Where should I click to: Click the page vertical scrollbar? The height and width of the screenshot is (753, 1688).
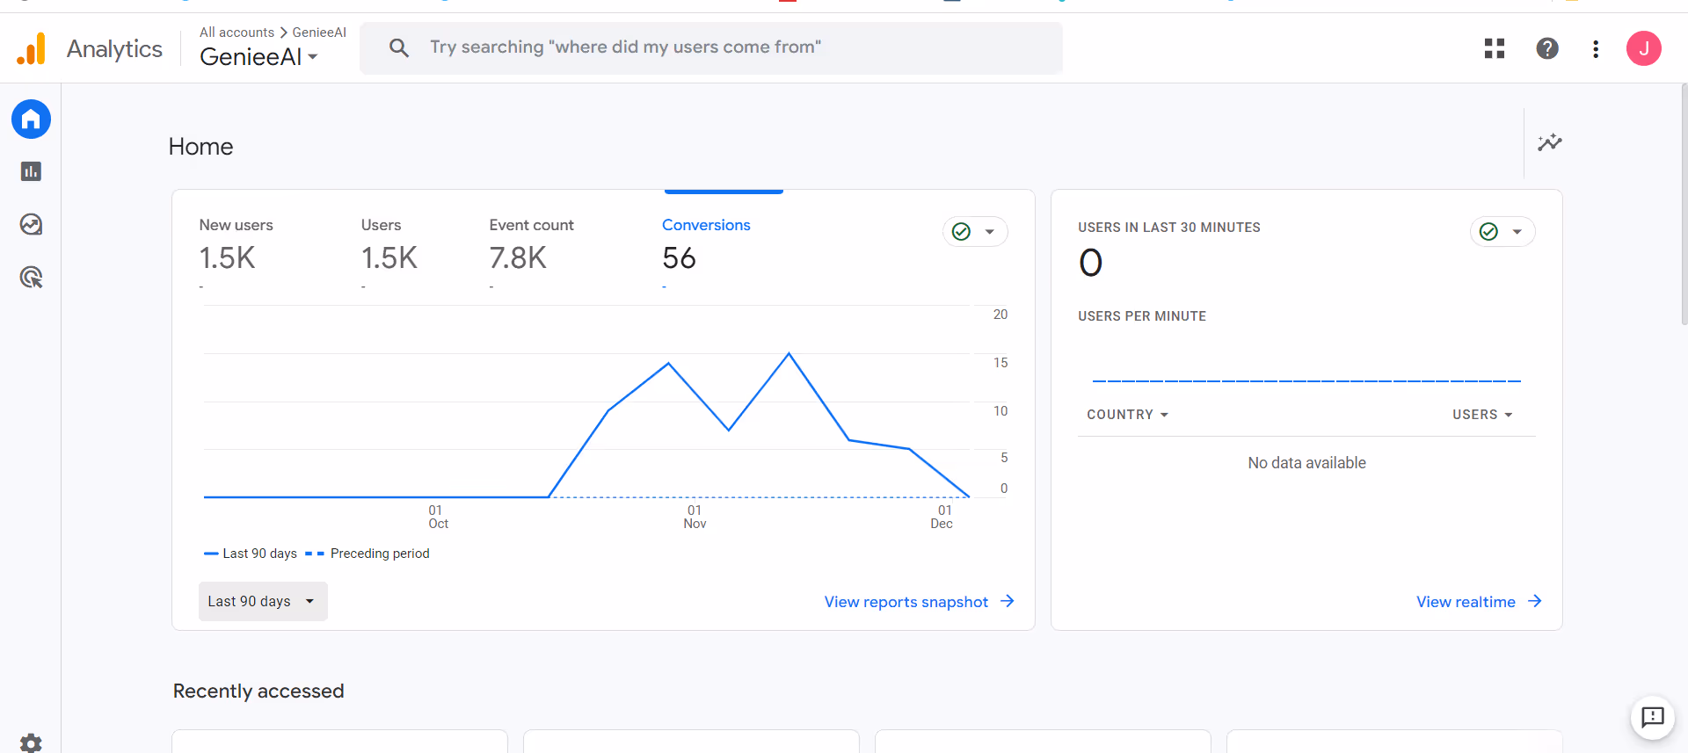tap(1684, 205)
